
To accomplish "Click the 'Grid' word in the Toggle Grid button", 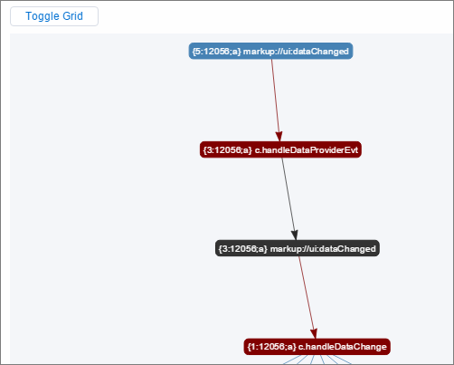I will (72, 16).
